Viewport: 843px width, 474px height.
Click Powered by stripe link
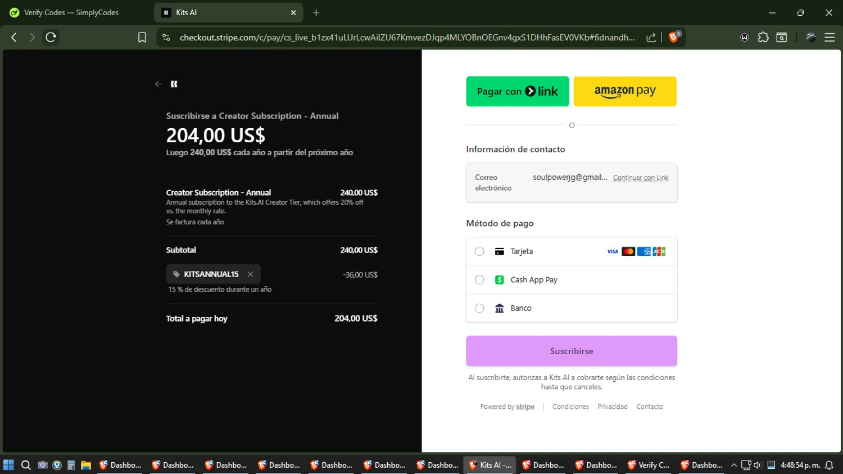point(507,407)
